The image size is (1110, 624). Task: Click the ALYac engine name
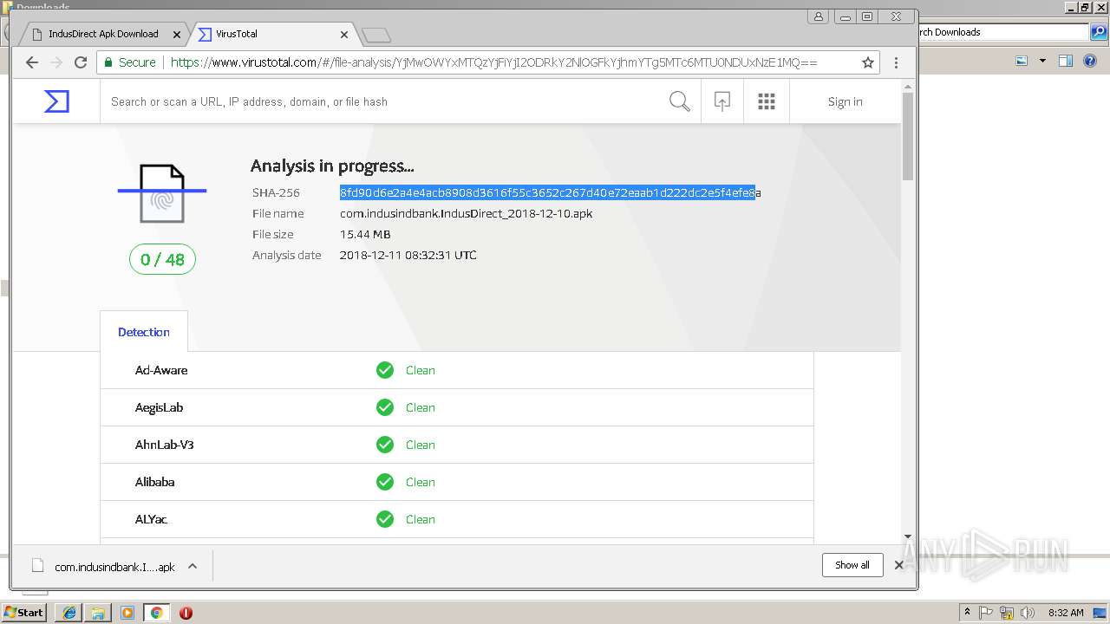pyautogui.click(x=151, y=519)
